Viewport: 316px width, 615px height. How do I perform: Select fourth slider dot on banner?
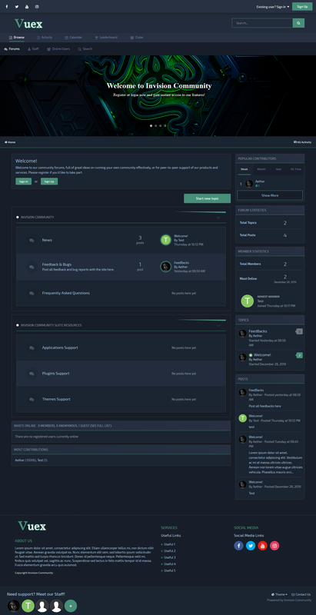click(165, 126)
